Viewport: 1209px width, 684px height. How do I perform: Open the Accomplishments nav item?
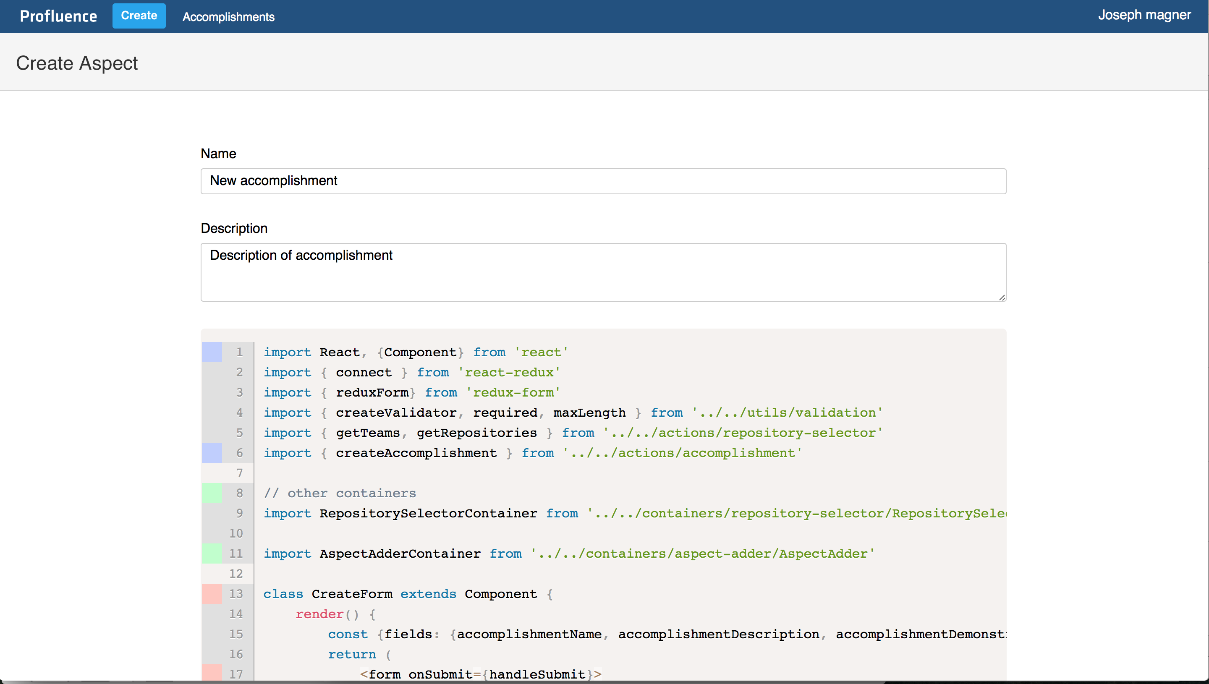pos(228,17)
